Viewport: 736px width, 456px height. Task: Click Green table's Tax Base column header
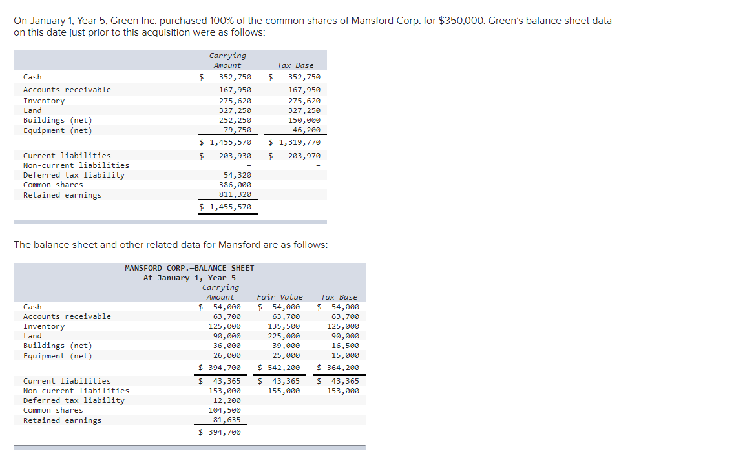pos(295,65)
